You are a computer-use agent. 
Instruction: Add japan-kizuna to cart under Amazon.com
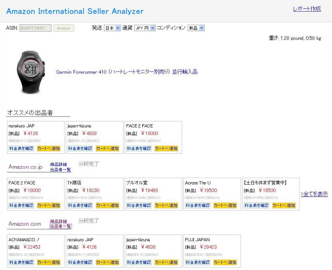click(x=166, y=262)
